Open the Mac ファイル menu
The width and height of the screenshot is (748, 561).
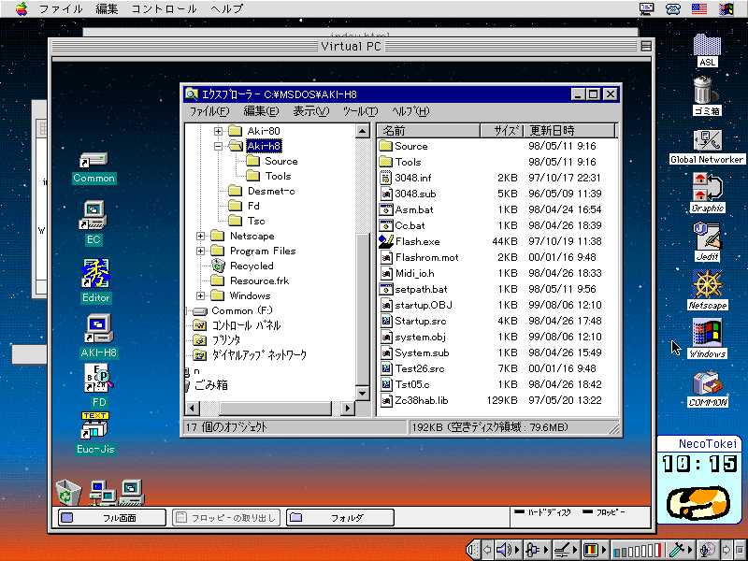60,8
